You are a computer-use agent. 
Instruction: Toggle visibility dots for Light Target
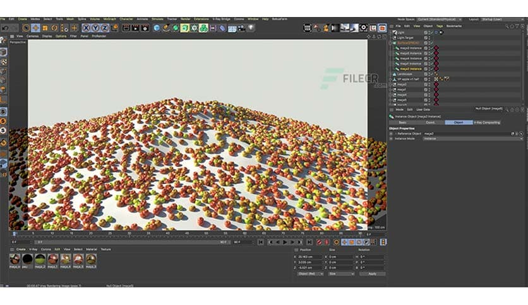click(x=429, y=38)
